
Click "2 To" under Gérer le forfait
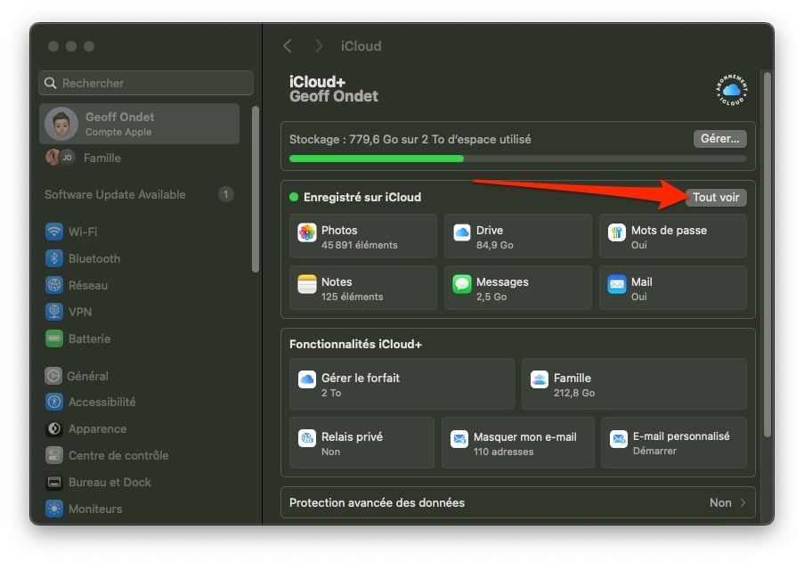click(331, 393)
